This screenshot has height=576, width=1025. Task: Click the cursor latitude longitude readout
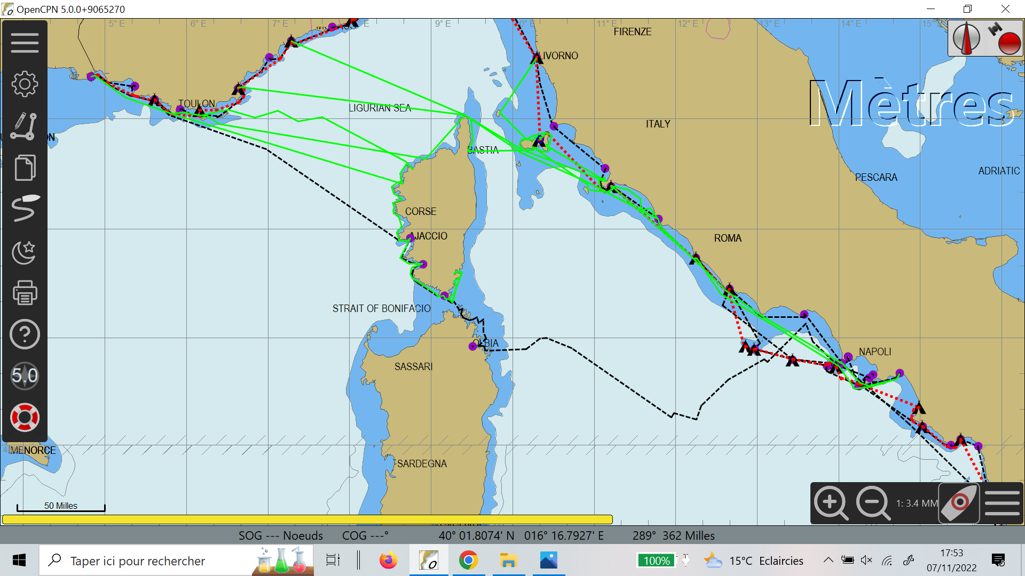(x=521, y=535)
